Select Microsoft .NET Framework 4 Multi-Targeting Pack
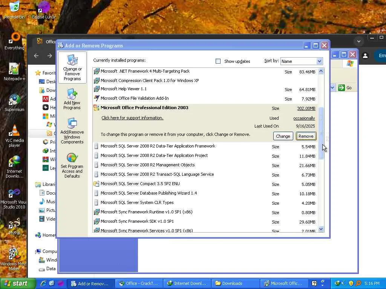The width and height of the screenshot is (386, 289). 205,71
